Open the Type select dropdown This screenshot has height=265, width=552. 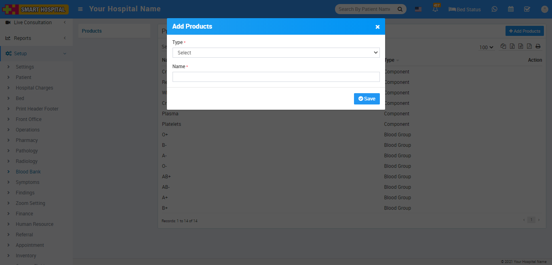(276, 53)
